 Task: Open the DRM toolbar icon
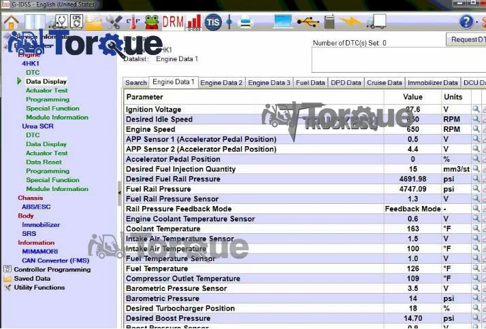[x=173, y=22]
